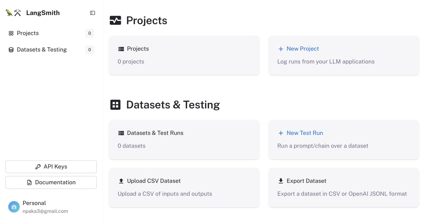This screenshot has width=424, height=222.
Task: Collapse the sidebar using the panel icon
Action: 93,13
